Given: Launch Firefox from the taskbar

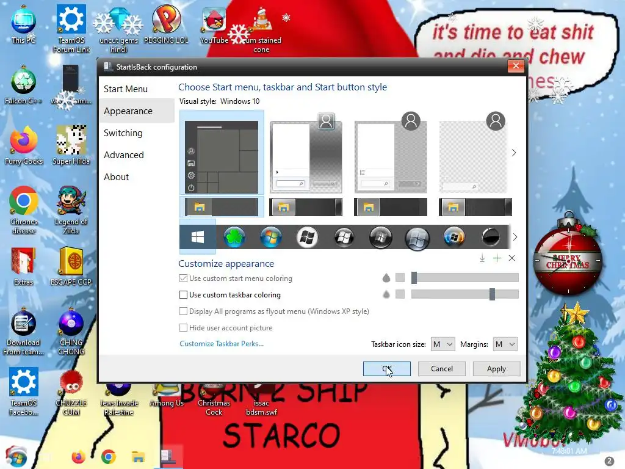Looking at the screenshot, I should tap(79, 457).
